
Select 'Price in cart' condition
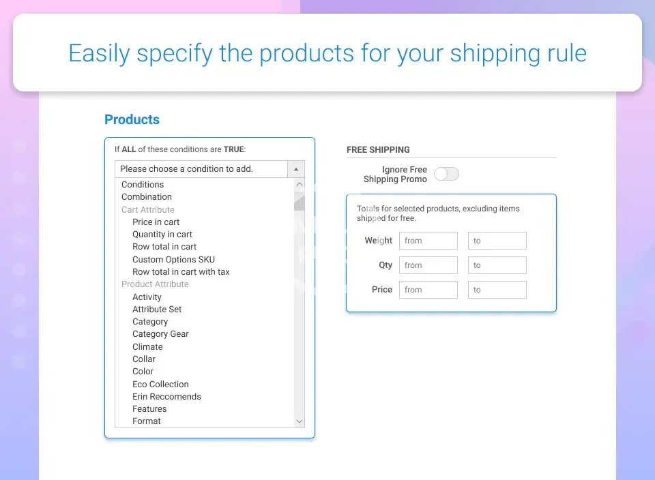(x=156, y=222)
